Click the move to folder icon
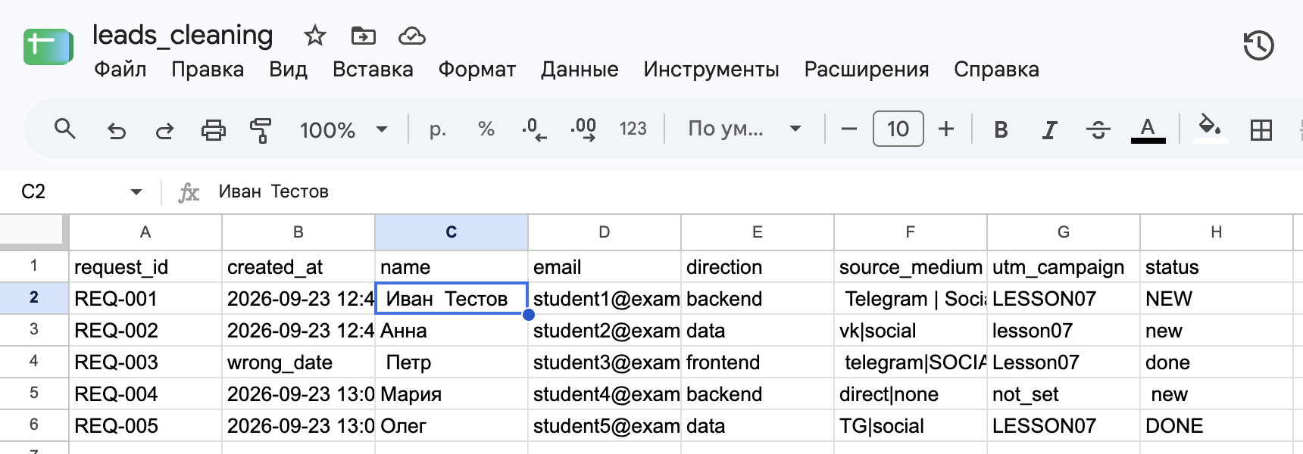Viewport: 1303px width, 454px height. pyautogui.click(x=364, y=36)
